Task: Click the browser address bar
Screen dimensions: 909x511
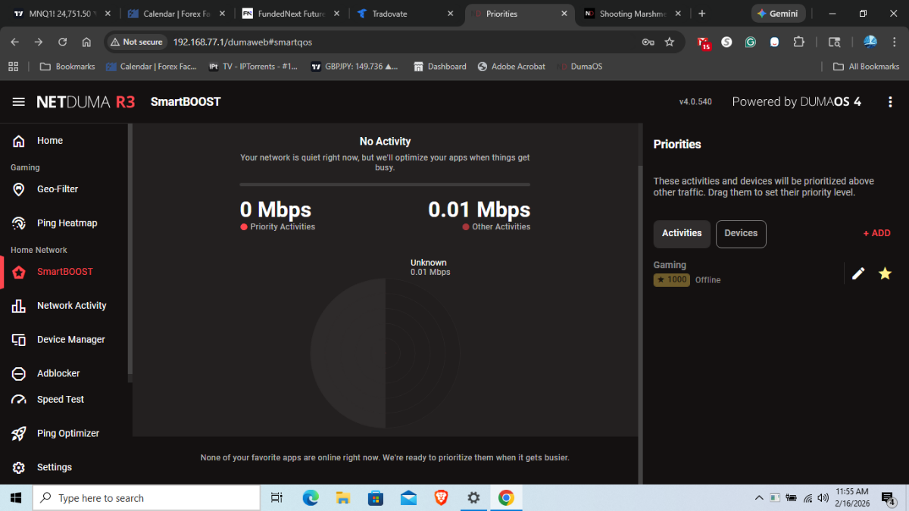Action: tap(379, 42)
